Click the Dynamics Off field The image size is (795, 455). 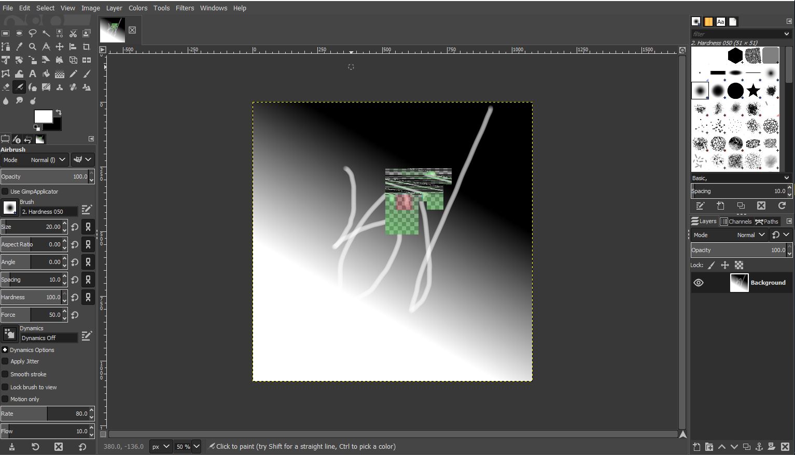pyautogui.click(x=49, y=338)
